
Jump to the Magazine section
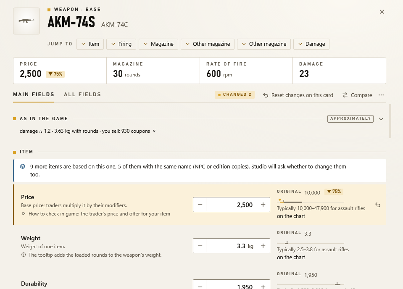point(158,44)
